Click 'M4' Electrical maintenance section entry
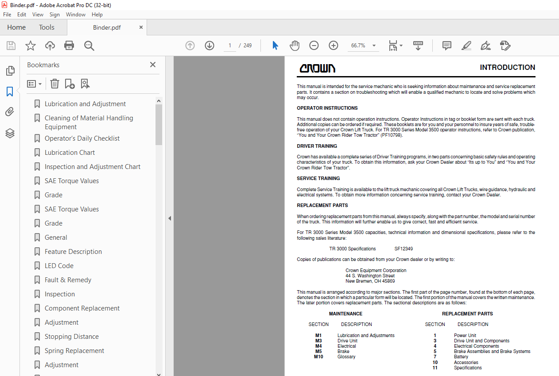Viewport: 559px width, 376px height. 318,346
